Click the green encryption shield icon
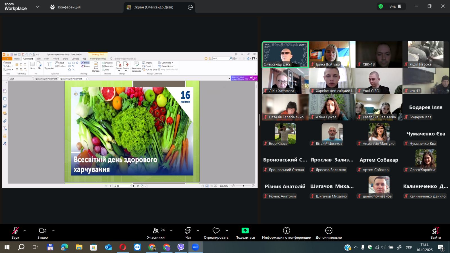450x253 pixels. click(x=381, y=6)
